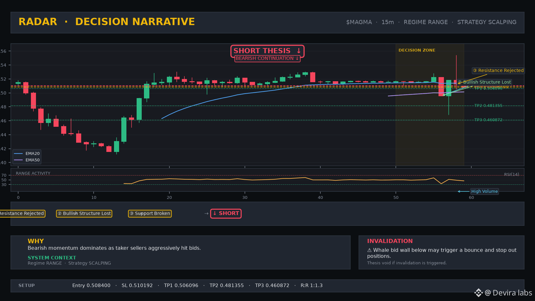
Task: Click the RANGE ACTIVITY label
Action: point(33,173)
